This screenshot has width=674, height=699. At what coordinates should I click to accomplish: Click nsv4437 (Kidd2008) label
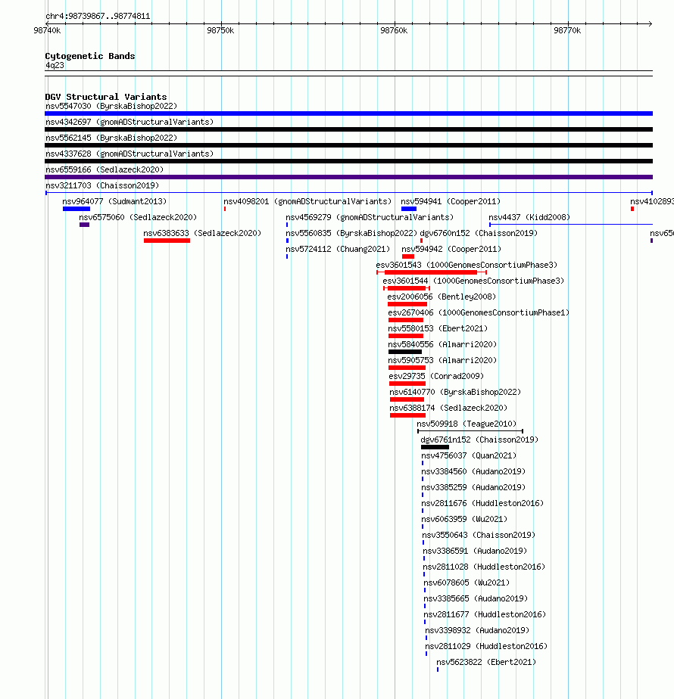pos(529,218)
